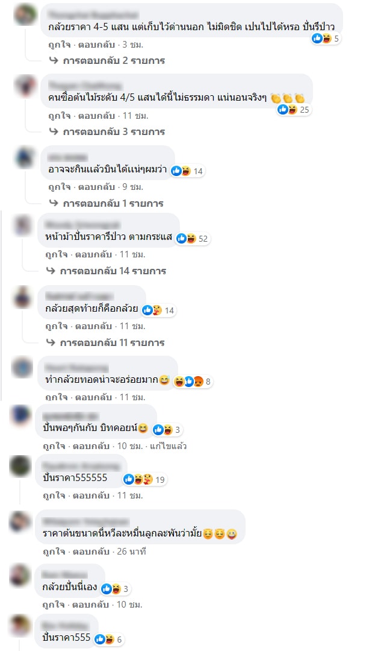Open profile picture beside 26 นาที comment
372x651 pixels.
pos(20,521)
